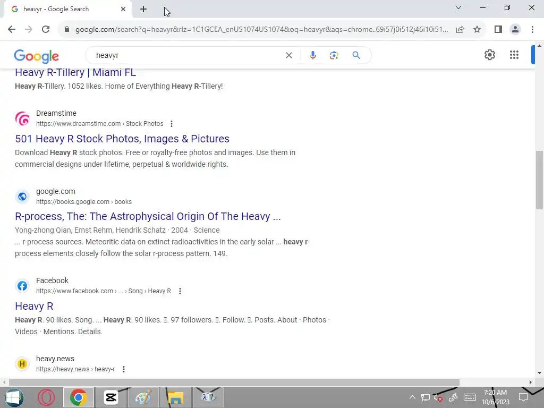Image resolution: width=544 pixels, height=408 pixels.
Task: Open File Explorer from the taskbar
Action: coord(175,397)
